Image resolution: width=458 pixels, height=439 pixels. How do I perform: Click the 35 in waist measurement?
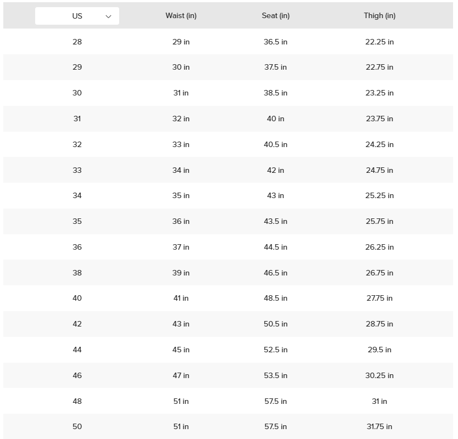[x=181, y=195]
